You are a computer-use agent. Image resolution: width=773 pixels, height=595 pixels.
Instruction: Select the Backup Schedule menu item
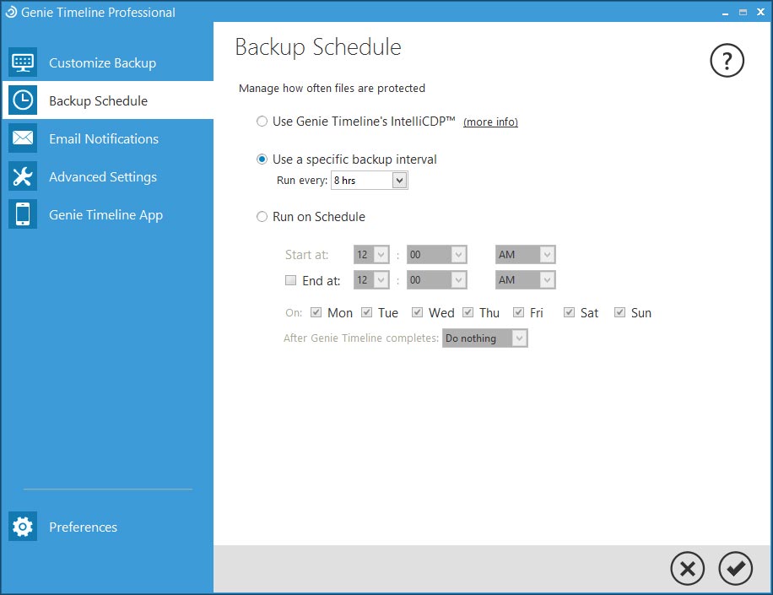pos(108,100)
